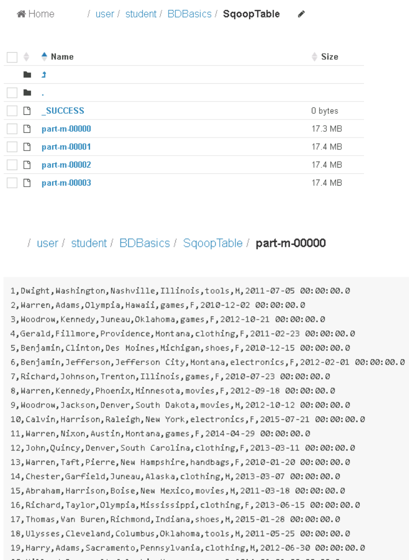Sort file list by Size column

pos(329,57)
